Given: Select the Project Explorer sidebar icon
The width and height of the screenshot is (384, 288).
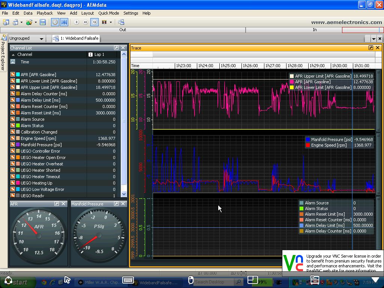Looking at the screenshot, I should click(x=4, y=37).
